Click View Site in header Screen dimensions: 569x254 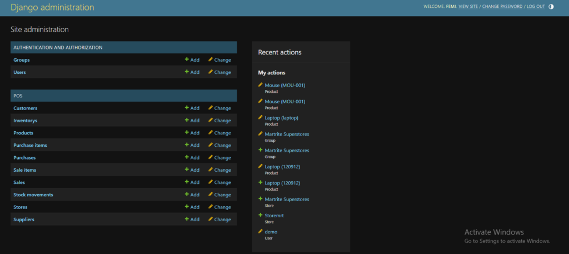[x=468, y=7]
